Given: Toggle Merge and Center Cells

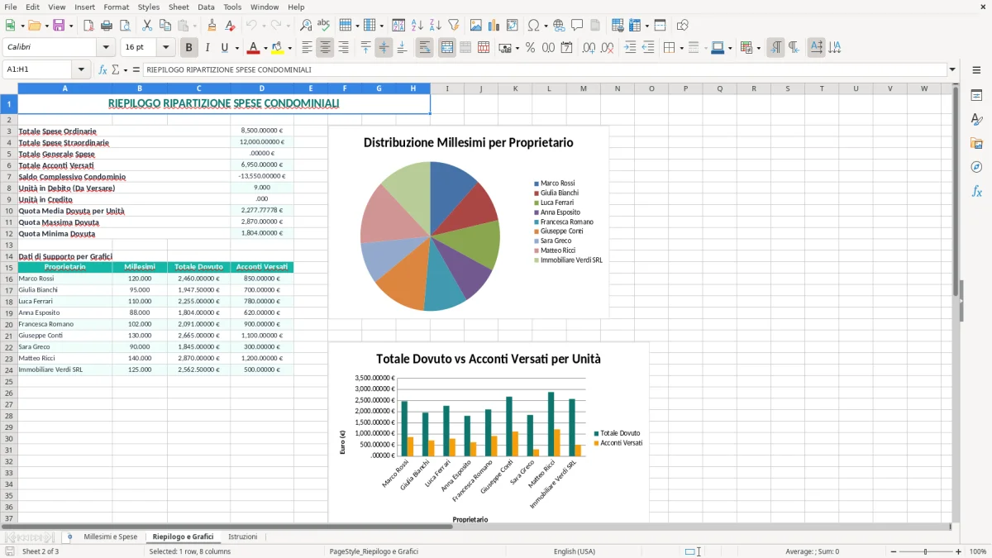Looking at the screenshot, I should (x=446, y=48).
